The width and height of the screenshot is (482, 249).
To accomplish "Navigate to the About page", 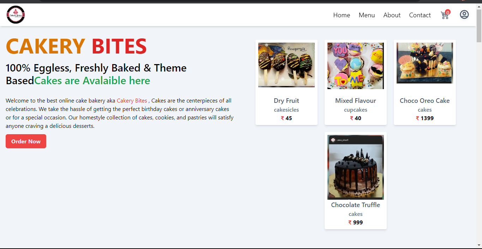I will (x=392, y=15).
